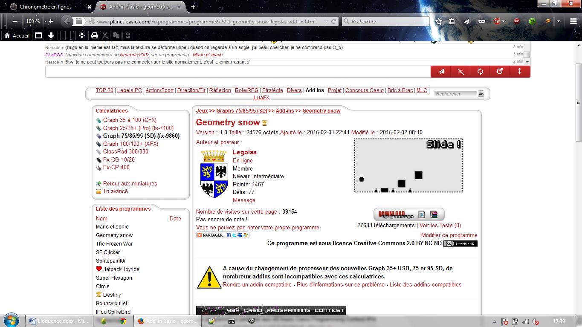The height and width of the screenshot is (327, 582).
Task: Open Liste des addins compatibles link
Action: 426,285
